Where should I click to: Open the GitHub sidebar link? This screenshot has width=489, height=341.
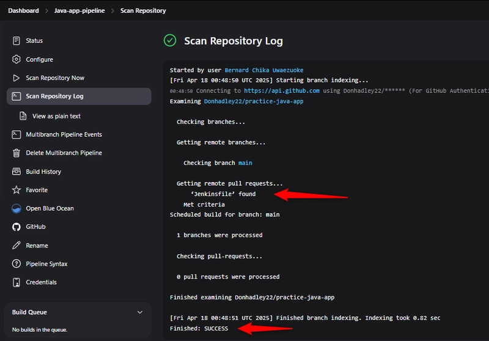pos(35,227)
